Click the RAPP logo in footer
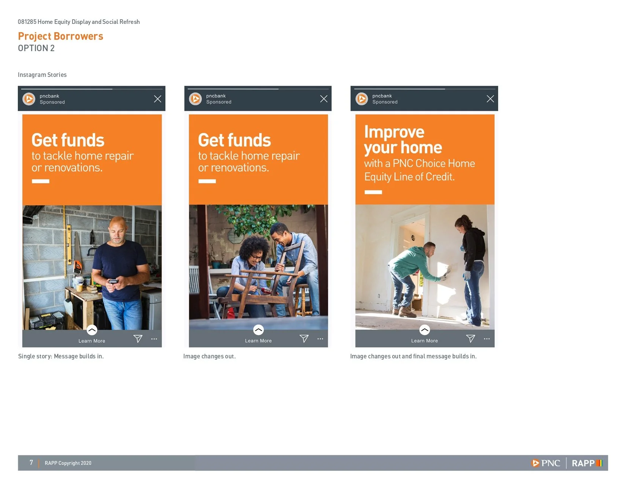This screenshot has width=626, height=483. pos(587,463)
